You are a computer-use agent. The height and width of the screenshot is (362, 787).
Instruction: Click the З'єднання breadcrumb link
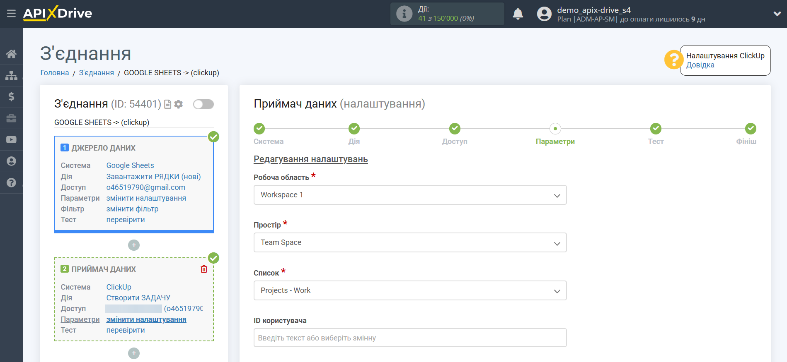(x=97, y=73)
